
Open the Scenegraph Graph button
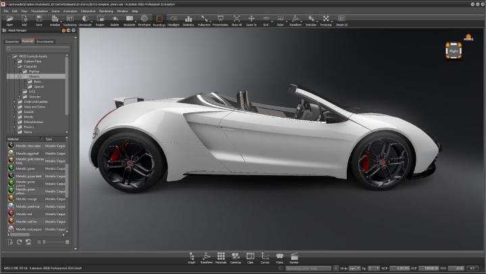[191, 257]
